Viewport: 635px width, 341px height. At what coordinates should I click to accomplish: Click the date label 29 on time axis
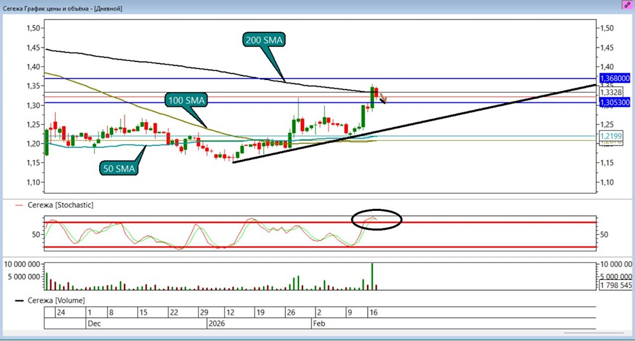click(x=204, y=312)
